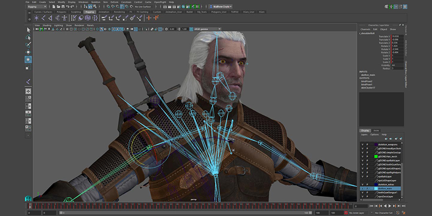432x216 pixels.
Task: Open the Anim tab in the Layer Editor
Action: (x=376, y=130)
